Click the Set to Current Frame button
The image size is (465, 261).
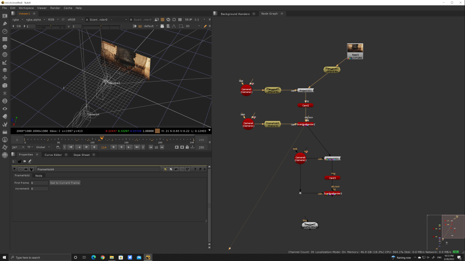pyautogui.click(x=65, y=183)
